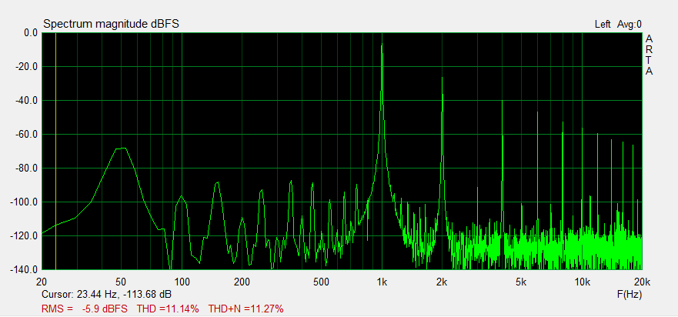Click the -100.0 dB axis label

click(25, 202)
